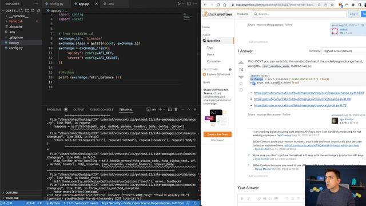Open the .env file in Explorer
This screenshot has height=206, width=366.
coord(12,32)
